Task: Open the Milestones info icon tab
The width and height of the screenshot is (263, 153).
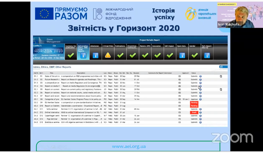Action: [x=95, y=55]
